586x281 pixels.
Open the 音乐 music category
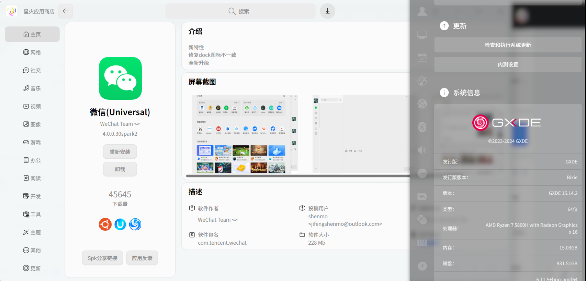click(32, 88)
